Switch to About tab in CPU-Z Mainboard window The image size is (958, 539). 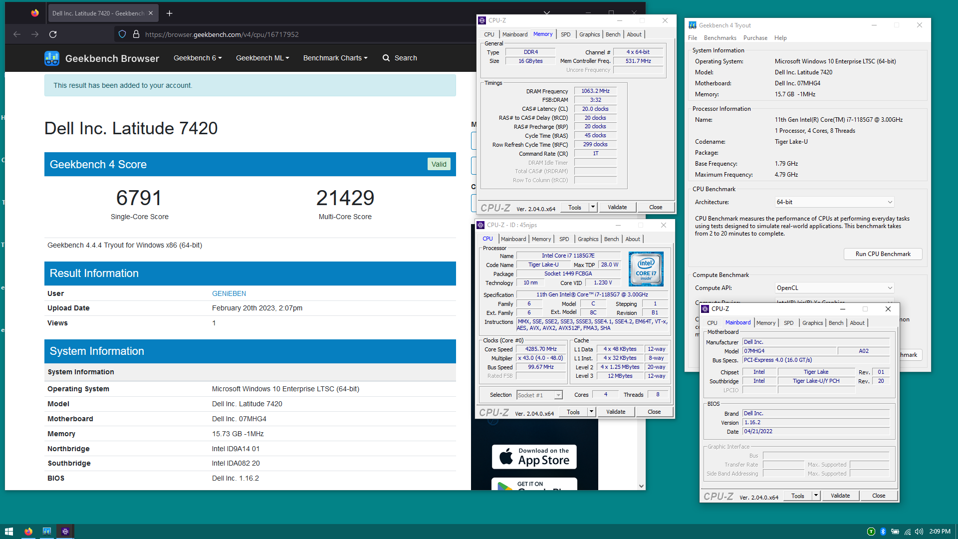857,323
